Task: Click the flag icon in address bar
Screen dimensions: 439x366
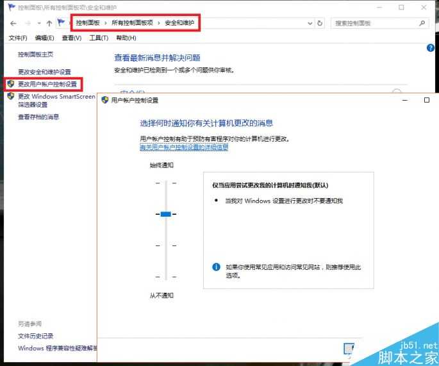Action: point(62,23)
